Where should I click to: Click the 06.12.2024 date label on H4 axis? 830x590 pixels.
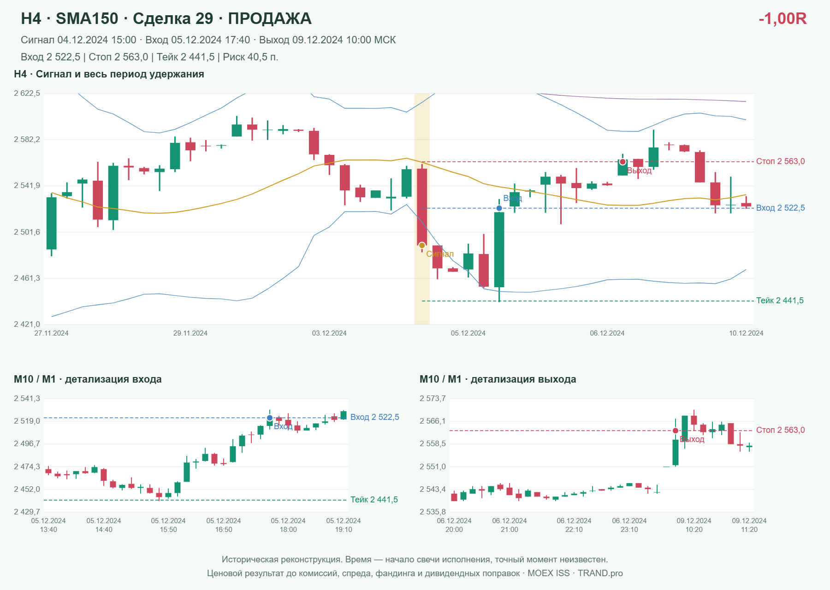pos(607,333)
